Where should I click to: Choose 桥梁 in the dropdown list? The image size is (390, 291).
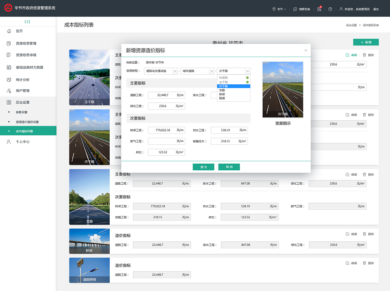coord(234,94)
